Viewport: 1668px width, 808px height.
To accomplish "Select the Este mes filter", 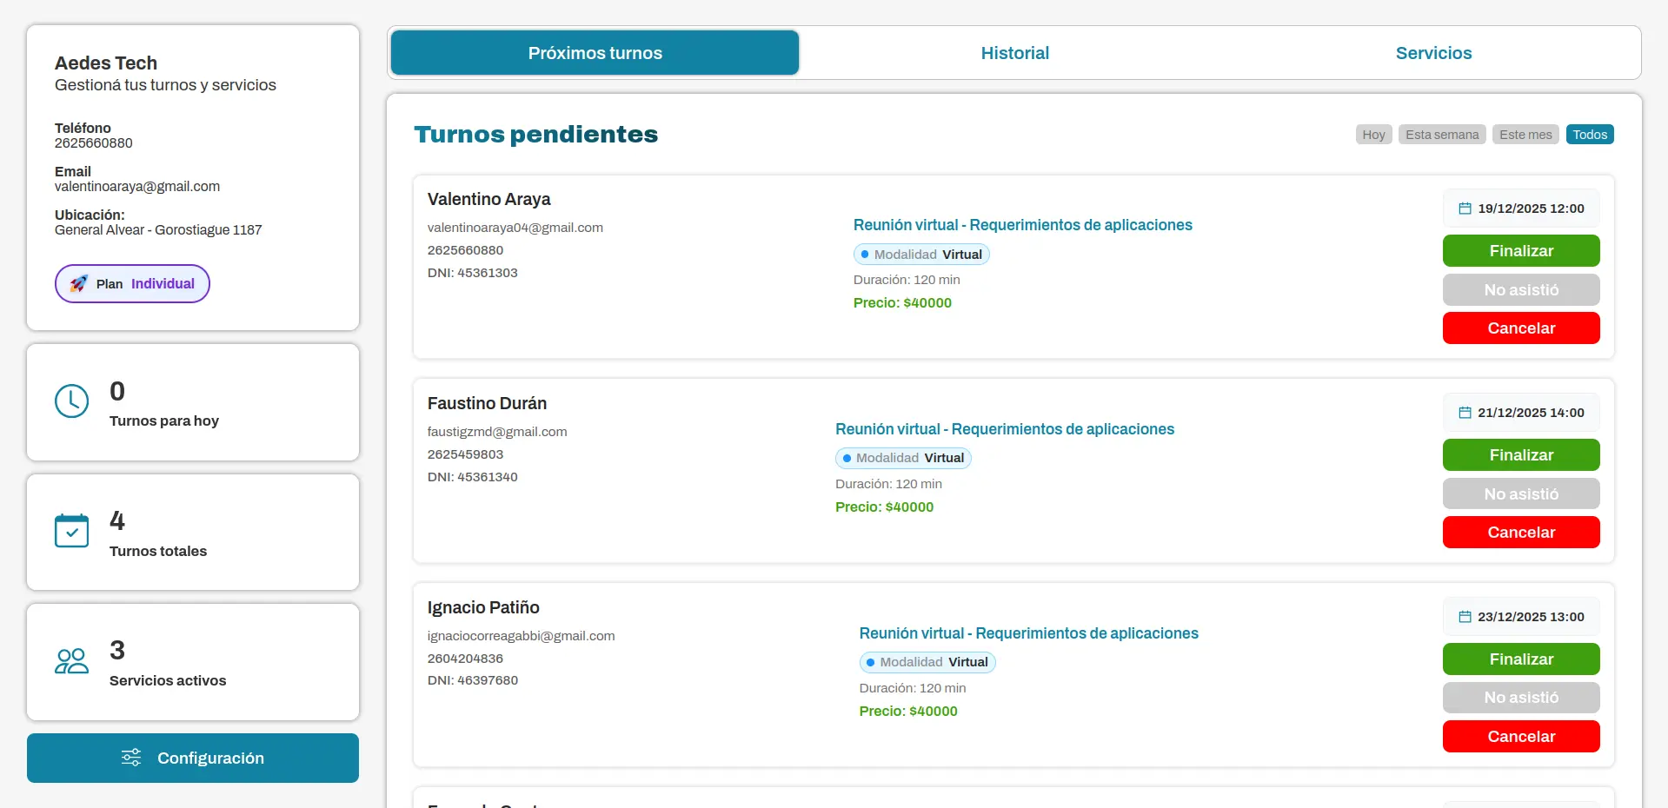I will click(1525, 135).
